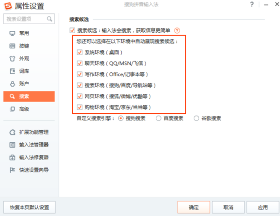Screen dimensions: 280x216
Task: Open the 高级 settings section
Action: tap(24, 109)
